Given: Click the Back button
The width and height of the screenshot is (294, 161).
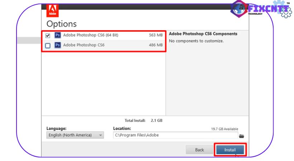Looking at the screenshot, I should click(x=199, y=150).
